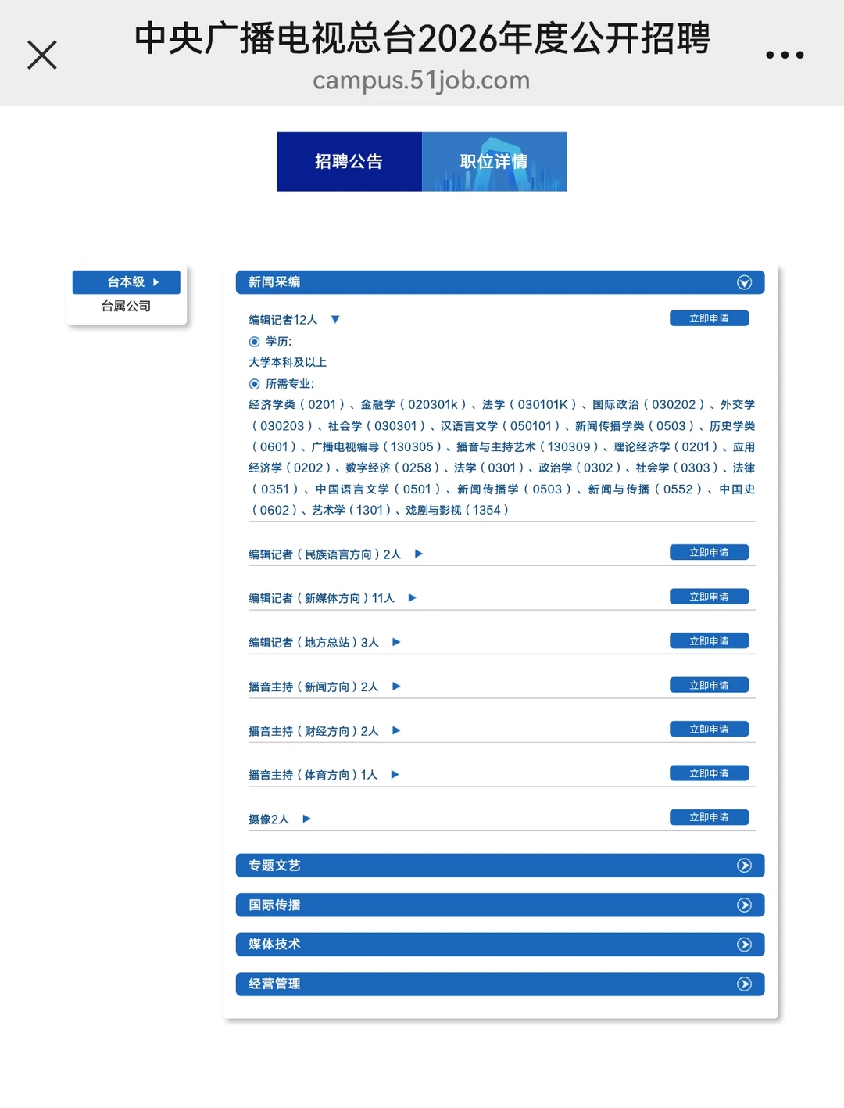
Task: Switch to the 职位详情 tab
Action: click(x=494, y=161)
